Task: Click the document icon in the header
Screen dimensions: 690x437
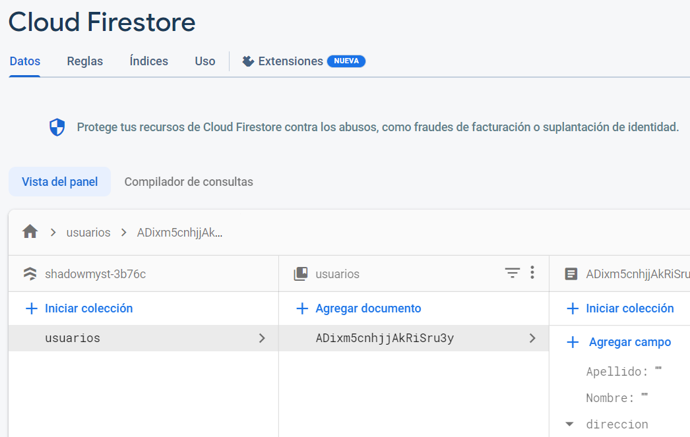Action: (x=571, y=274)
